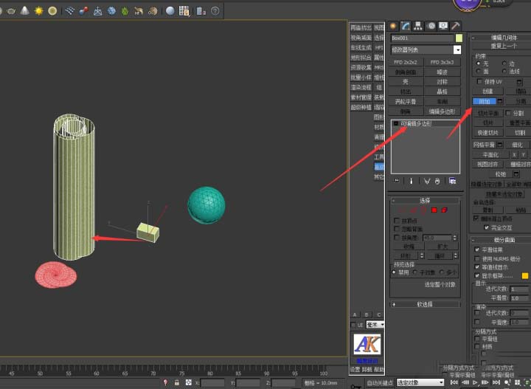The image size is (531, 389).
Task: Select the 无 constraint radio button
Action: pyautogui.click(x=479, y=63)
